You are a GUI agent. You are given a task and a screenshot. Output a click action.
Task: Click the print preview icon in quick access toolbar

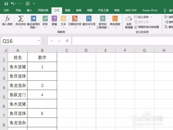(28, 3)
